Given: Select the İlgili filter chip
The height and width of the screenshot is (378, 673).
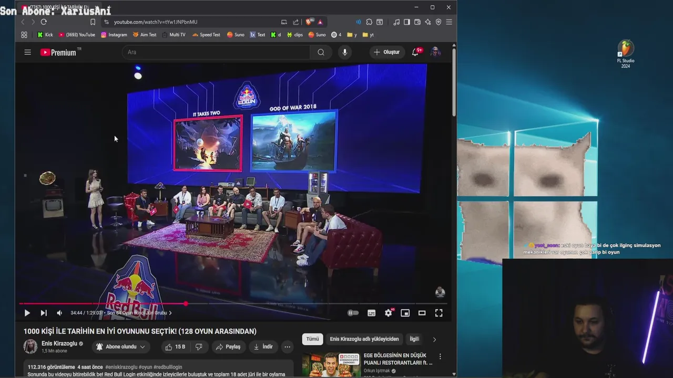Looking at the screenshot, I should point(414,339).
